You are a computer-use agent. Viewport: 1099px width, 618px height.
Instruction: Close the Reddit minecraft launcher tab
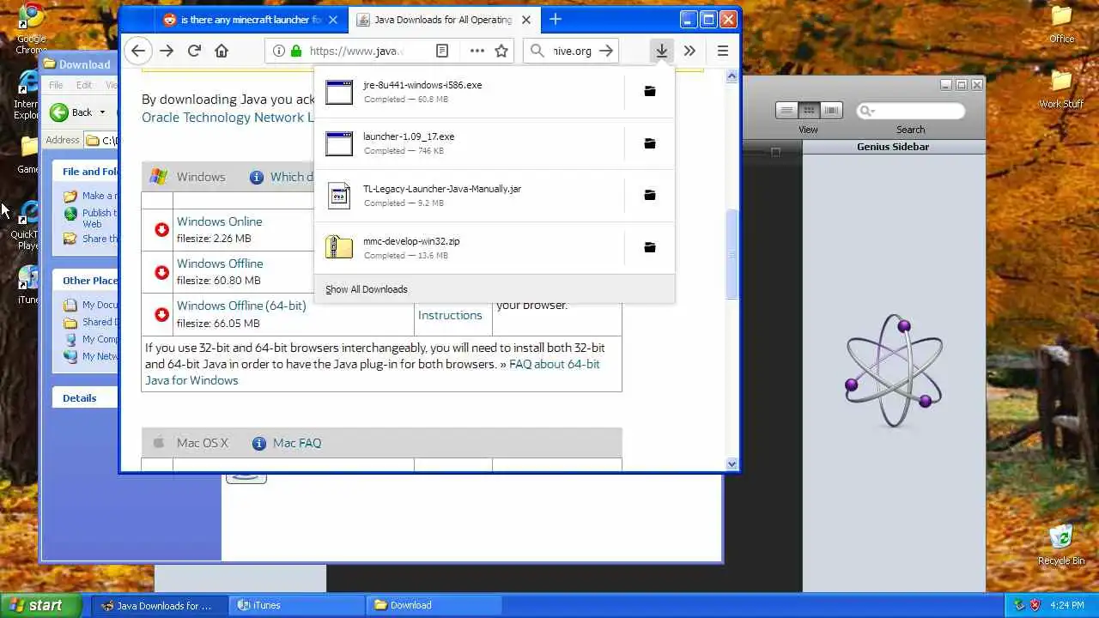(334, 19)
